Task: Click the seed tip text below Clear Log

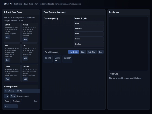Action: pyautogui.click(x=126, y=78)
